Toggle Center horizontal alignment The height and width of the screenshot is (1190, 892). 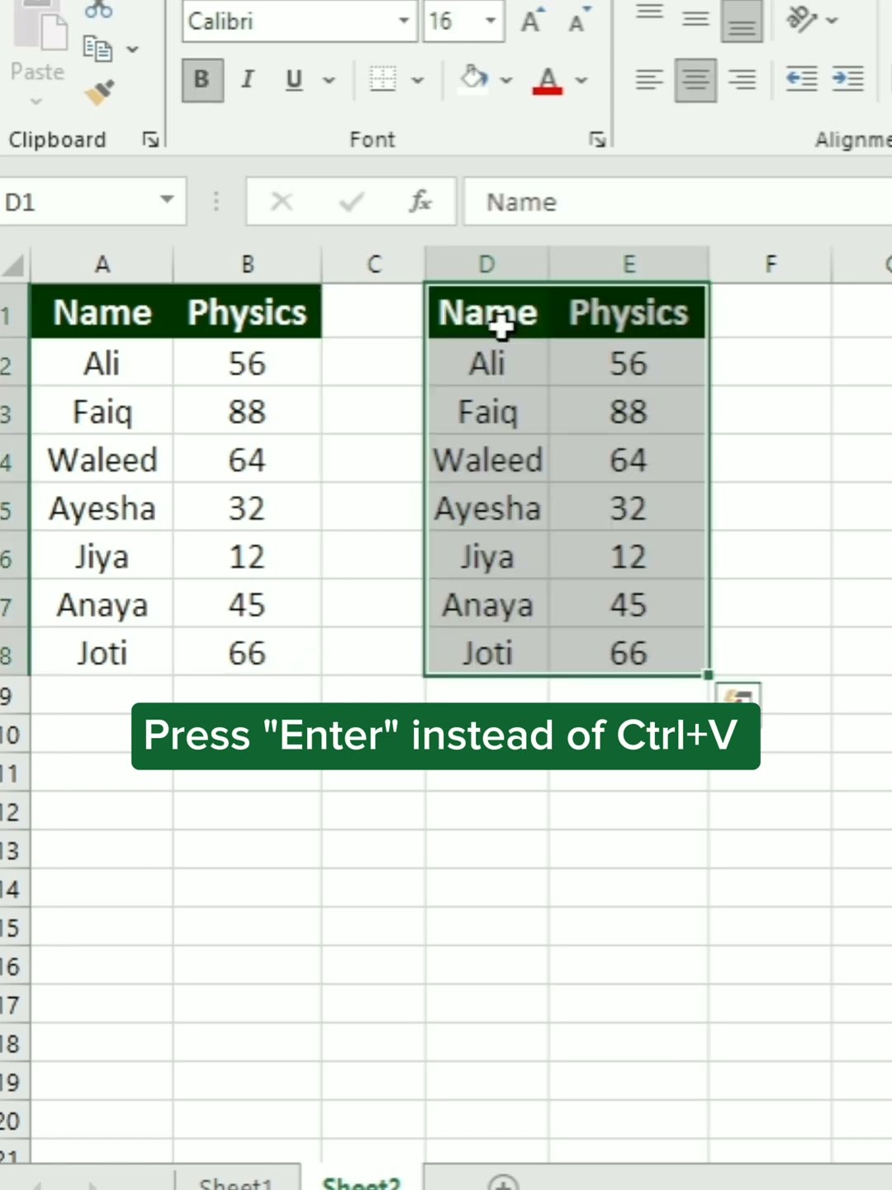point(695,79)
